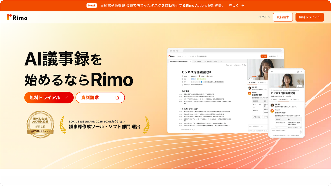Image resolution: width=331 pixels, height=186 pixels.
Task: Click the outlined 資料請求 button in the header
Action: coord(283,17)
